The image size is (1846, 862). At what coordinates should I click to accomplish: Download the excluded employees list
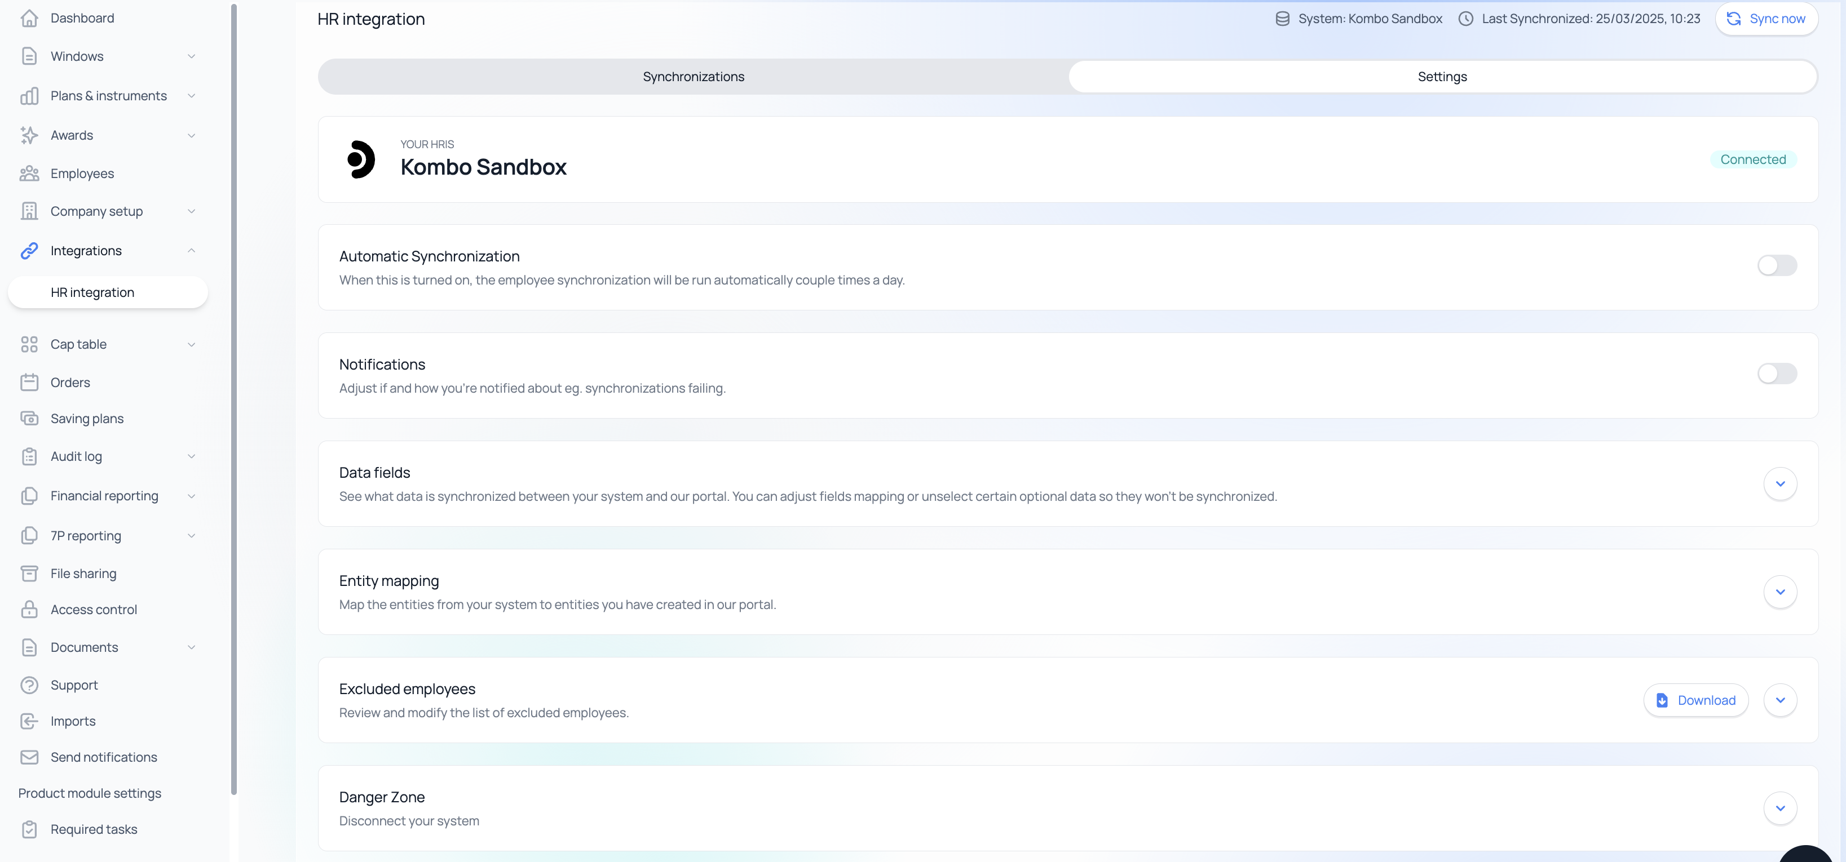pyautogui.click(x=1695, y=700)
